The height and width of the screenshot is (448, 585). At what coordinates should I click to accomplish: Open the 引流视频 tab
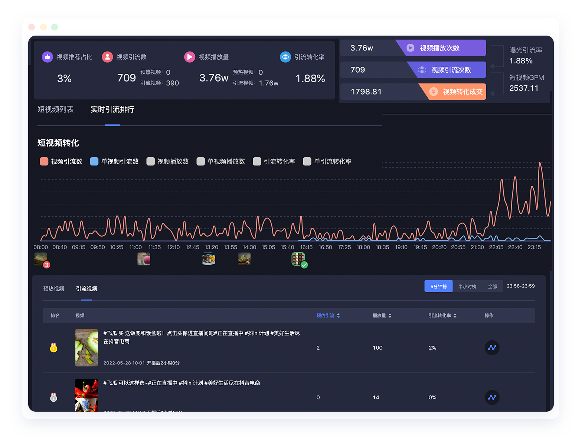click(86, 289)
